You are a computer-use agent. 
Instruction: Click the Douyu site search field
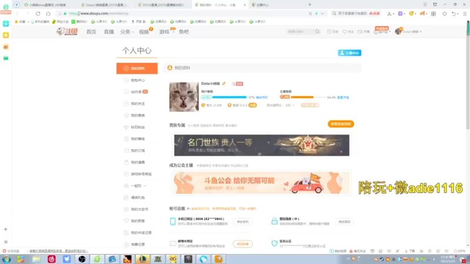300,32
